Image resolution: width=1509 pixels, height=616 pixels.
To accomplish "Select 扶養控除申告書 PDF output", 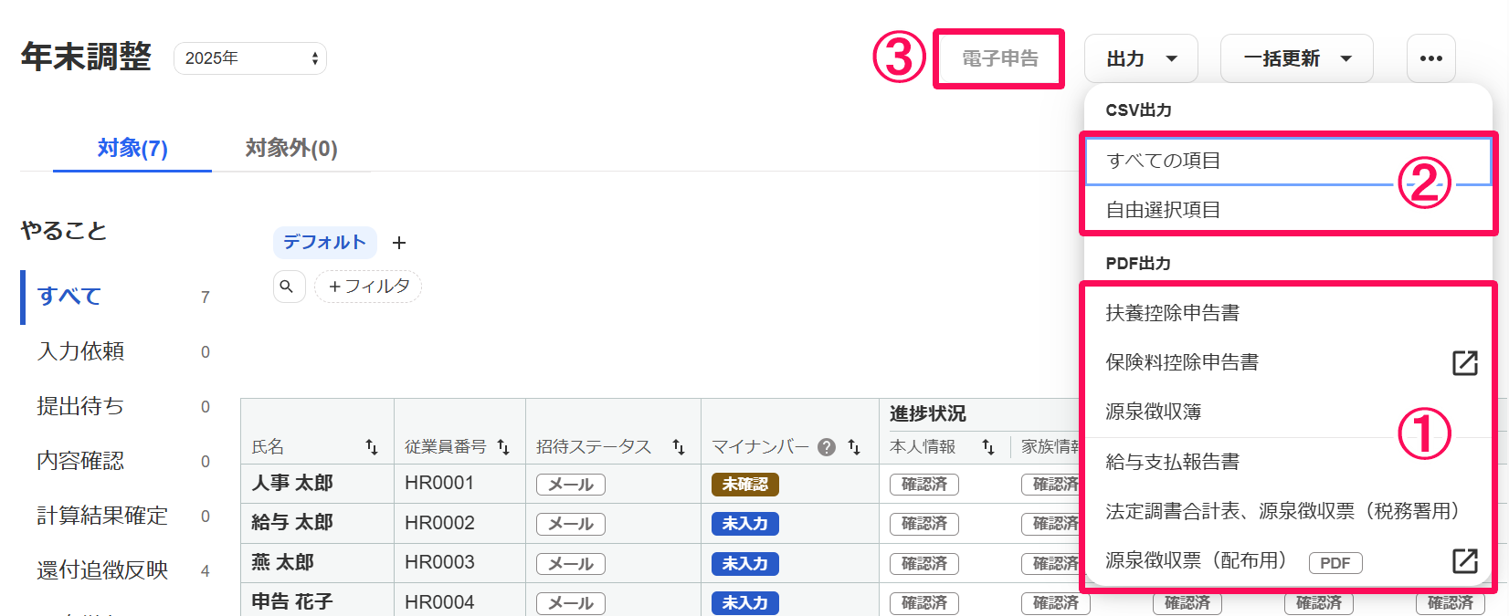I will 1288,313.
